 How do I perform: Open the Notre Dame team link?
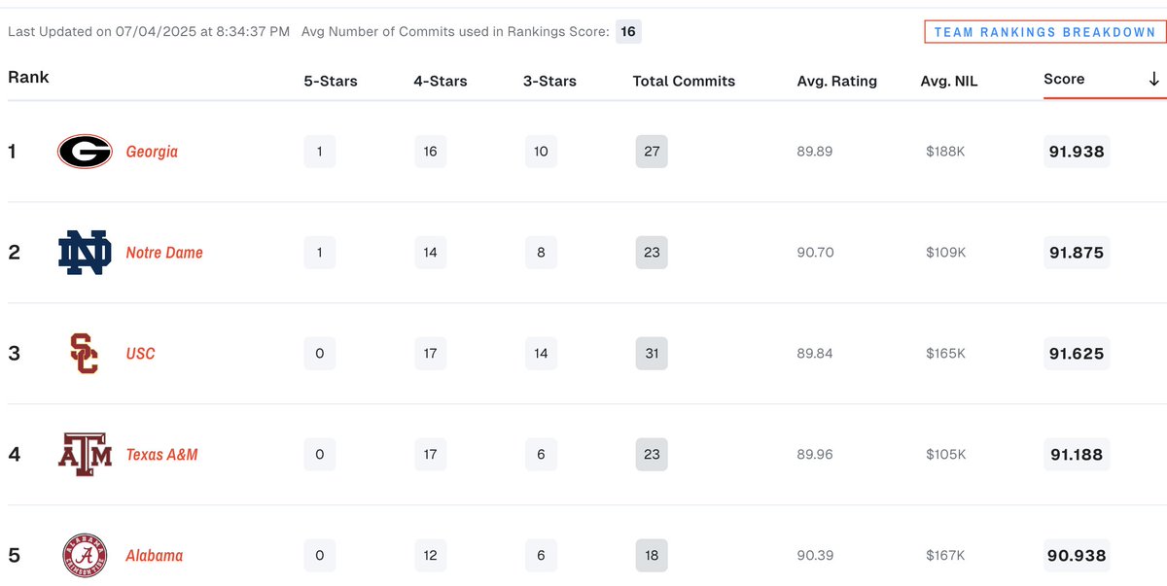(164, 253)
